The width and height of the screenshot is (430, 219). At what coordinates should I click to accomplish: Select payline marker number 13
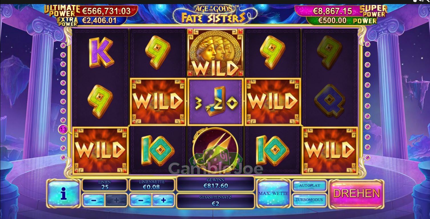63,130
